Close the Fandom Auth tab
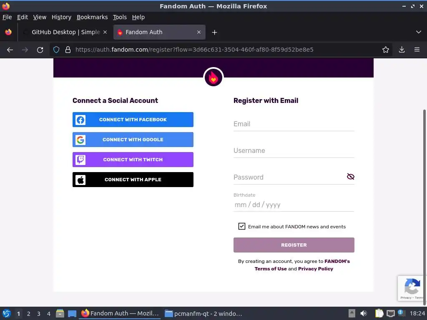The width and height of the screenshot is (427, 320). point(199,32)
